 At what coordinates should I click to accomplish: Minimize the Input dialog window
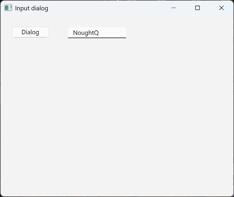pyautogui.click(x=174, y=8)
